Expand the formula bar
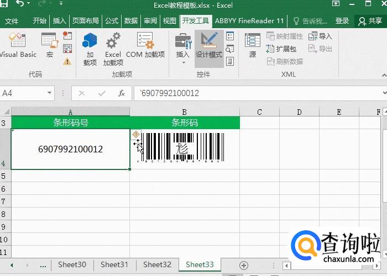Viewport: 387px width, 276px height. point(384,93)
